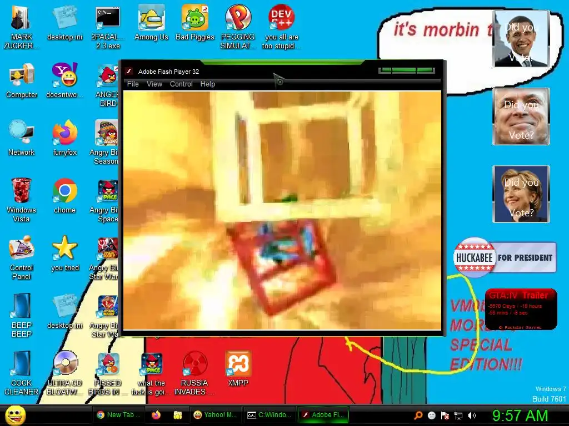Open Bad Piggies desktop icon
Viewport: 569px width, 426px height.
tap(195, 23)
